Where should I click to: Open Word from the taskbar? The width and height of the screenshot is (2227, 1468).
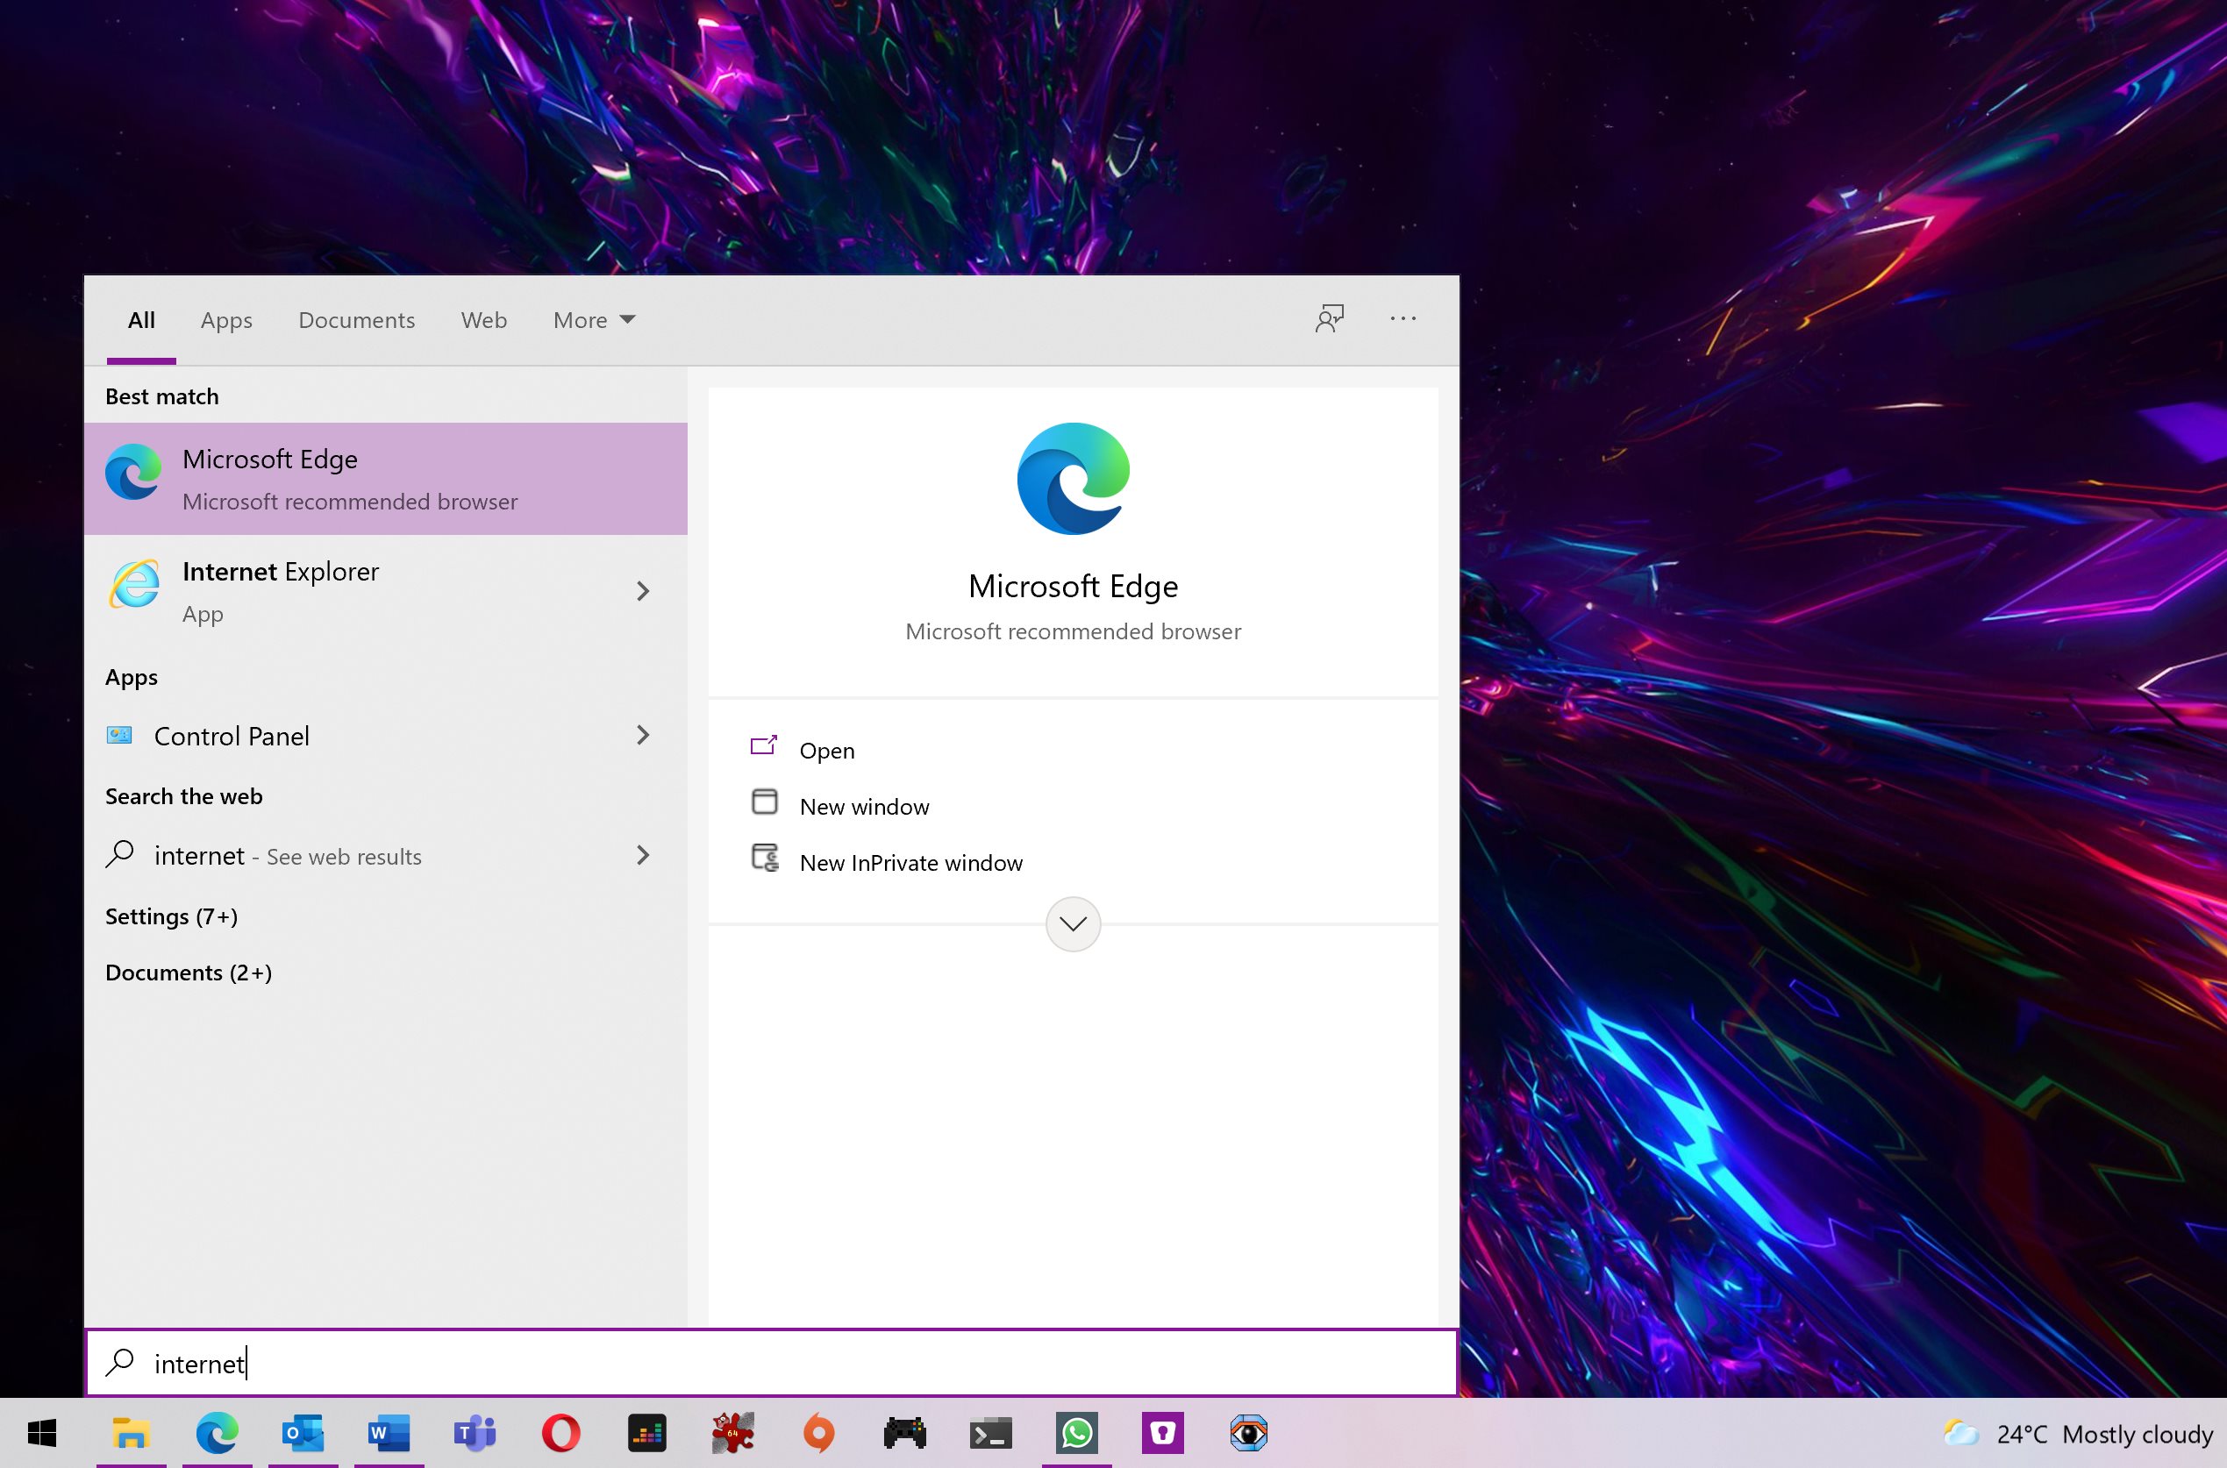click(x=389, y=1432)
